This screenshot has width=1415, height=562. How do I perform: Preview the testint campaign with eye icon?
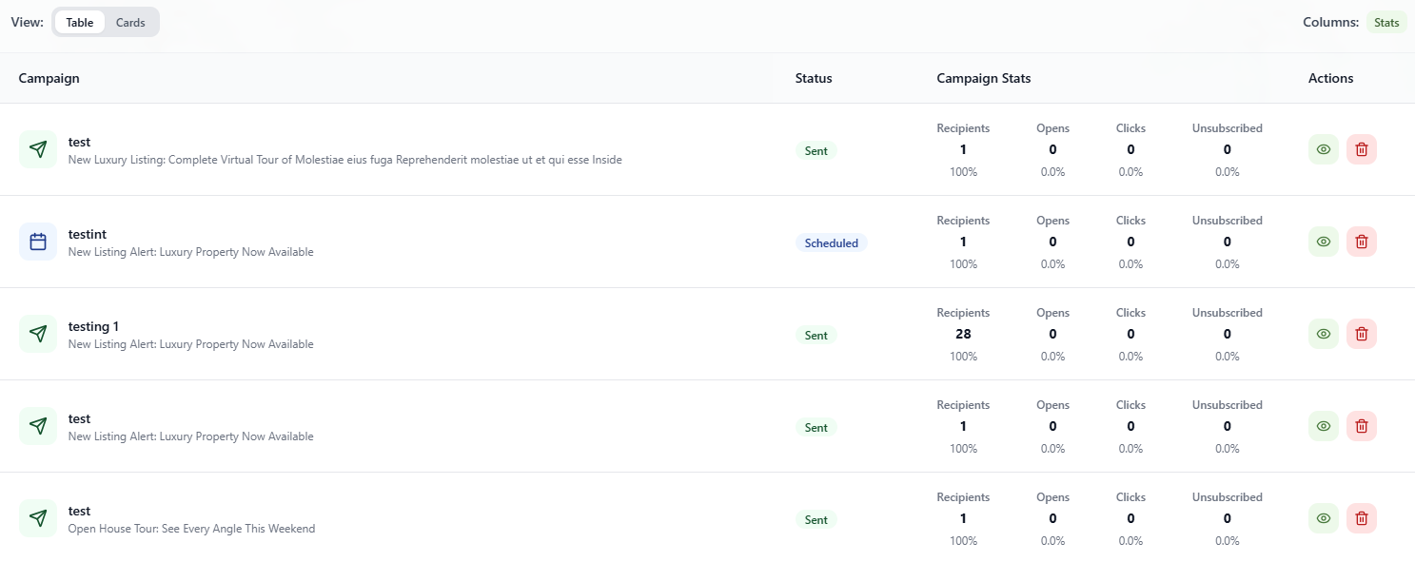[1323, 242]
